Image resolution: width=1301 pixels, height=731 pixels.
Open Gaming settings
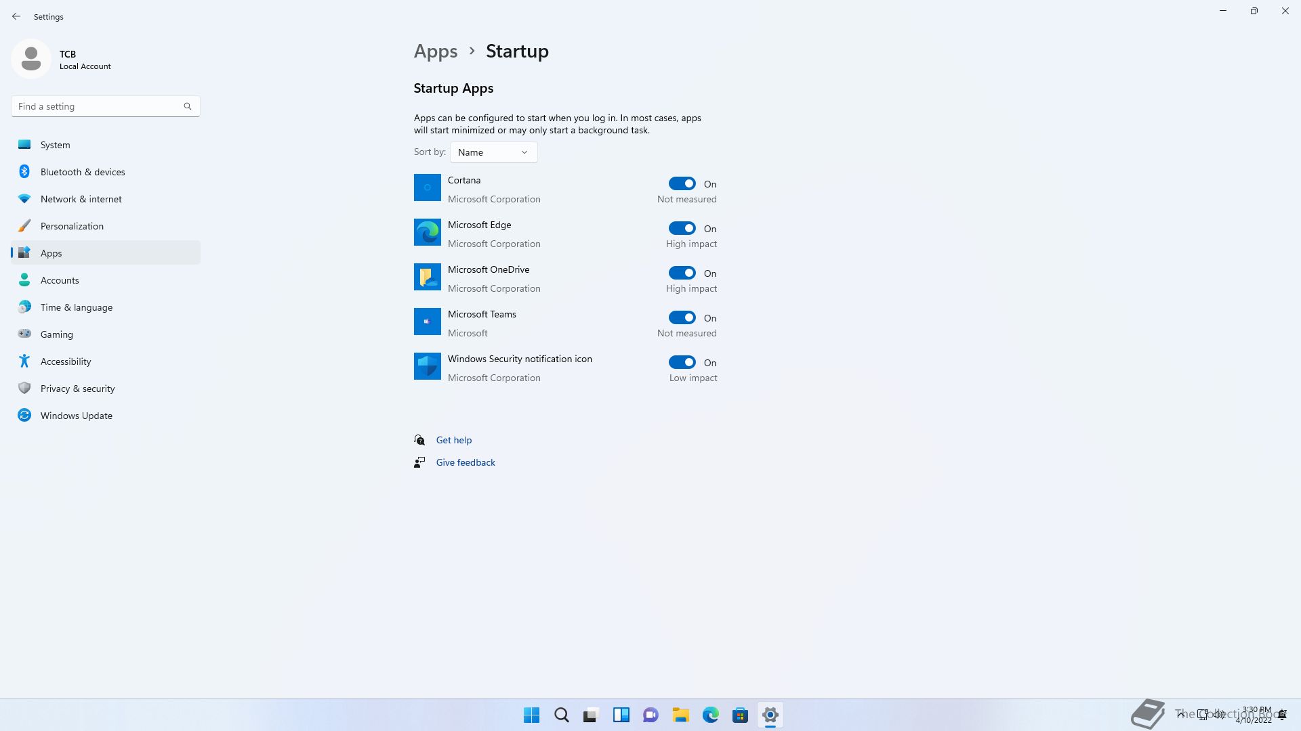point(106,334)
